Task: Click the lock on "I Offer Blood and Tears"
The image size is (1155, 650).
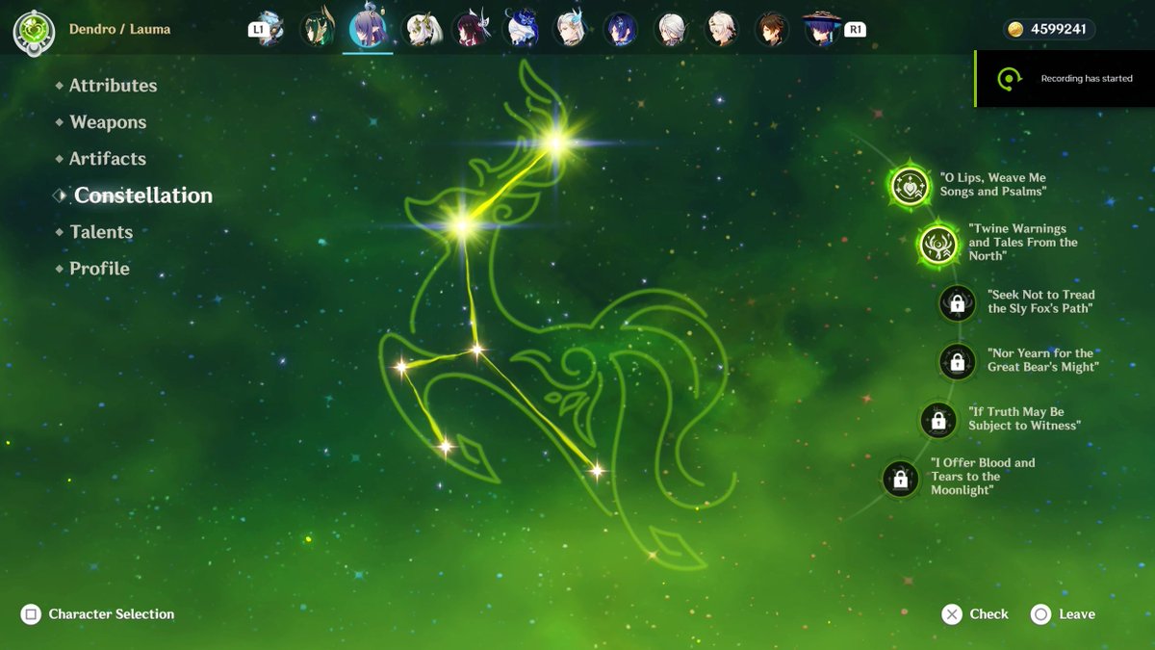Action: (x=900, y=479)
